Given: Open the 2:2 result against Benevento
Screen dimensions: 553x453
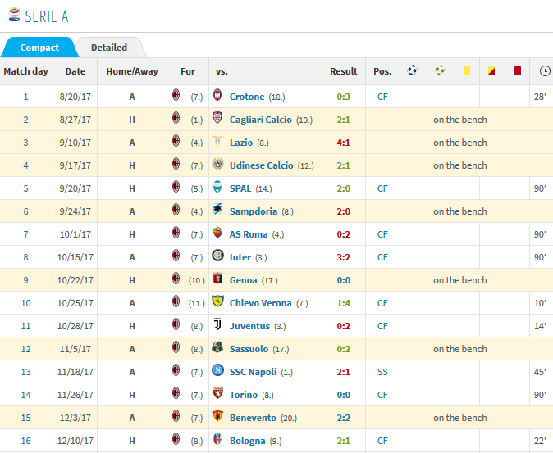Looking at the screenshot, I should pos(344,418).
